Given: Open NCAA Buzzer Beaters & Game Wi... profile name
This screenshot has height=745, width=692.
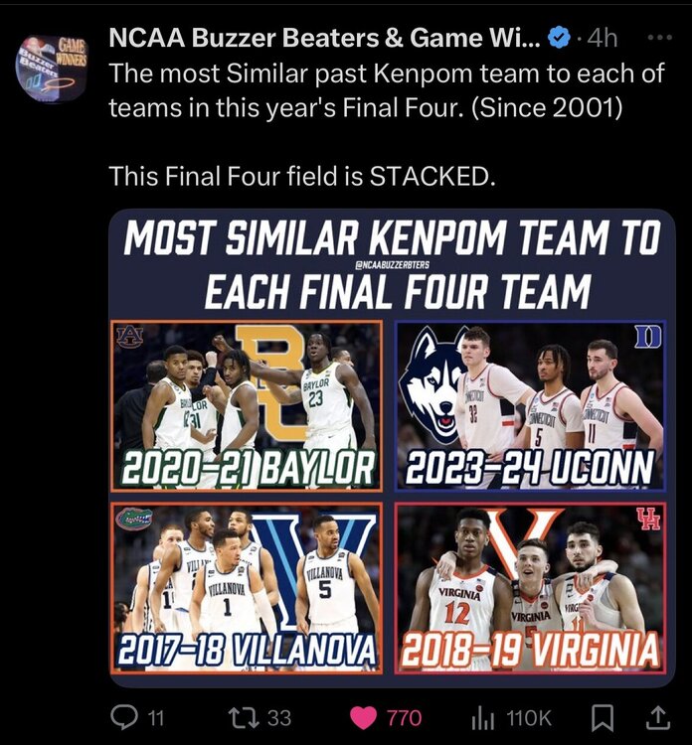Looking at the screenshot, I should point(324,38).
